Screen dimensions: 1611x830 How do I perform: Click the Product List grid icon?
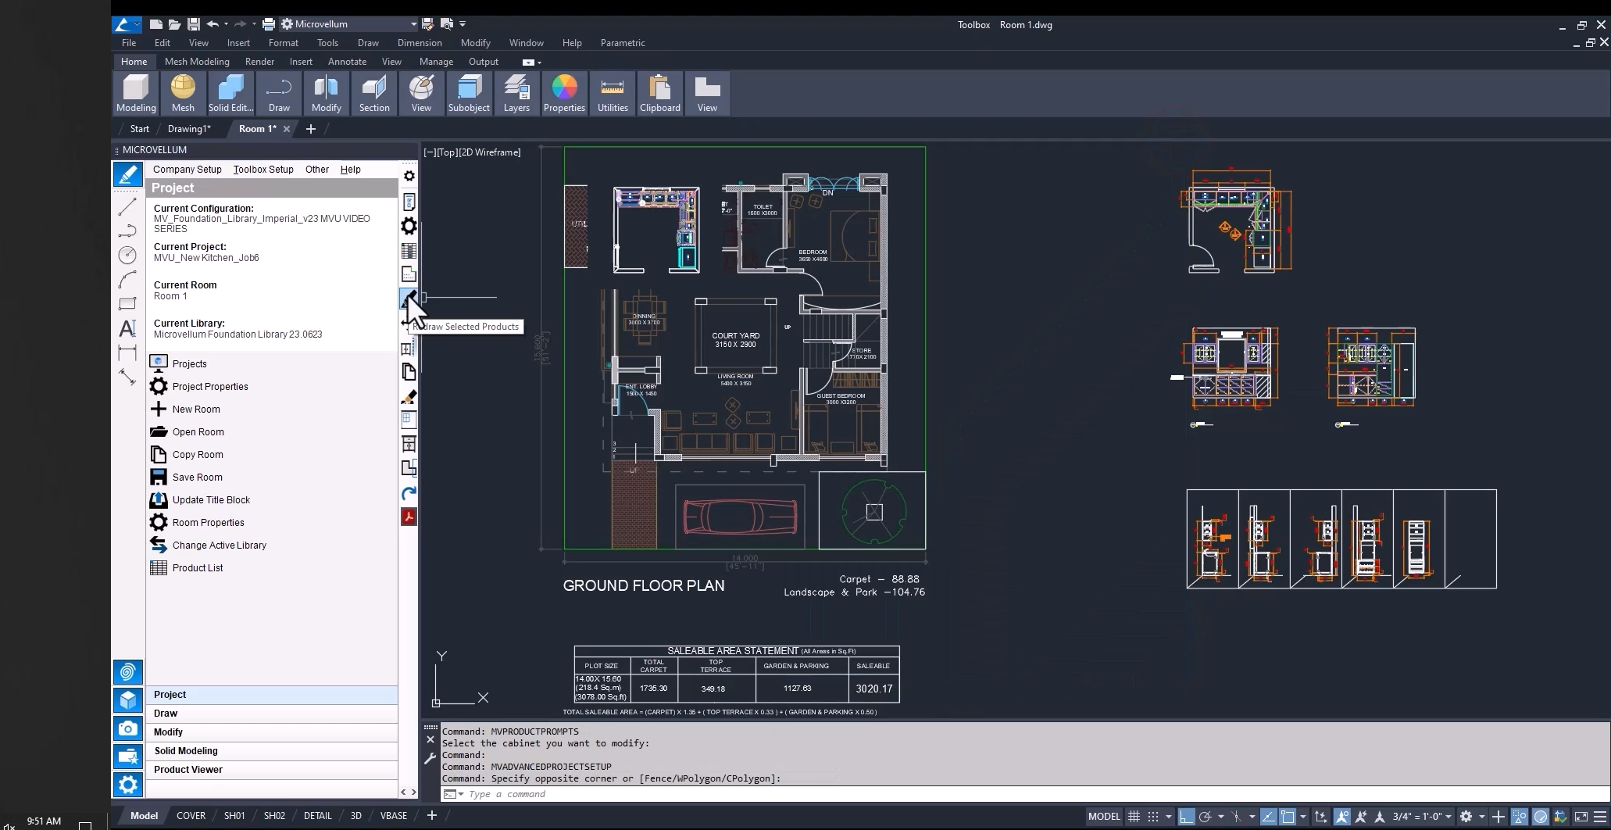pyautogui.click(x=159, y=567)
